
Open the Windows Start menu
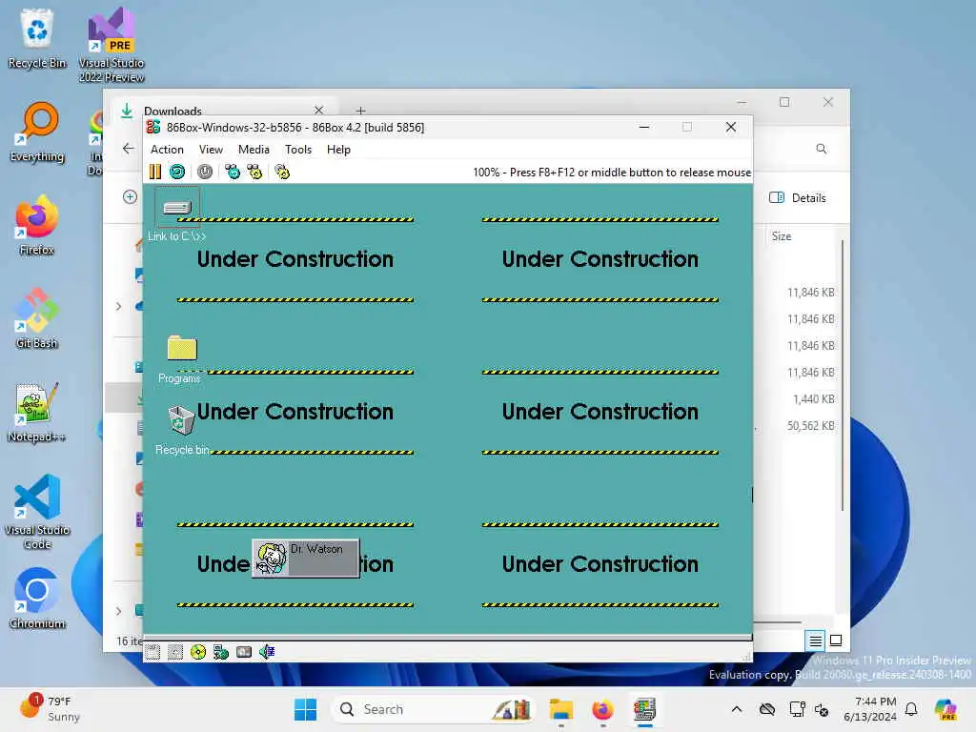pos(305,709)
